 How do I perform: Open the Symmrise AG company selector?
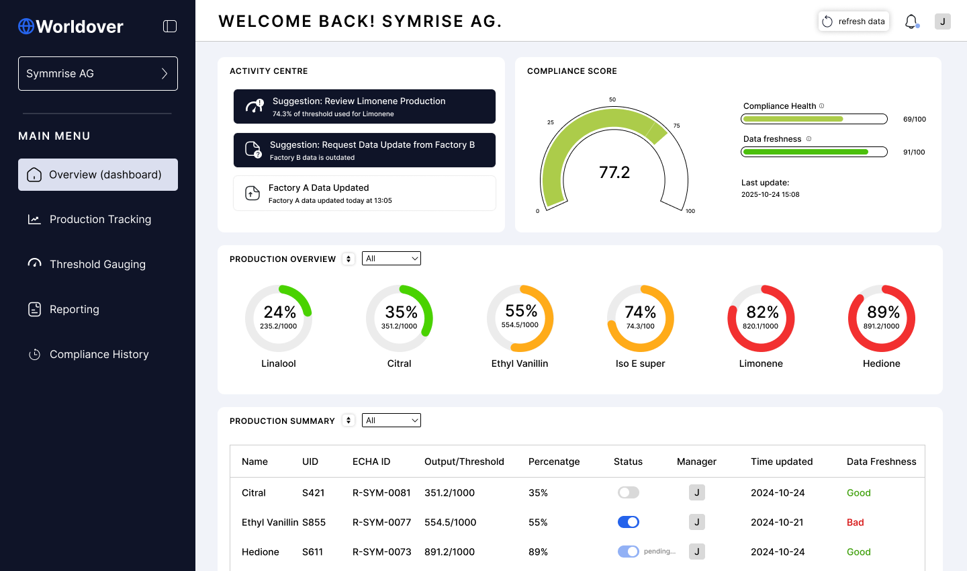[x=98, y=73]
